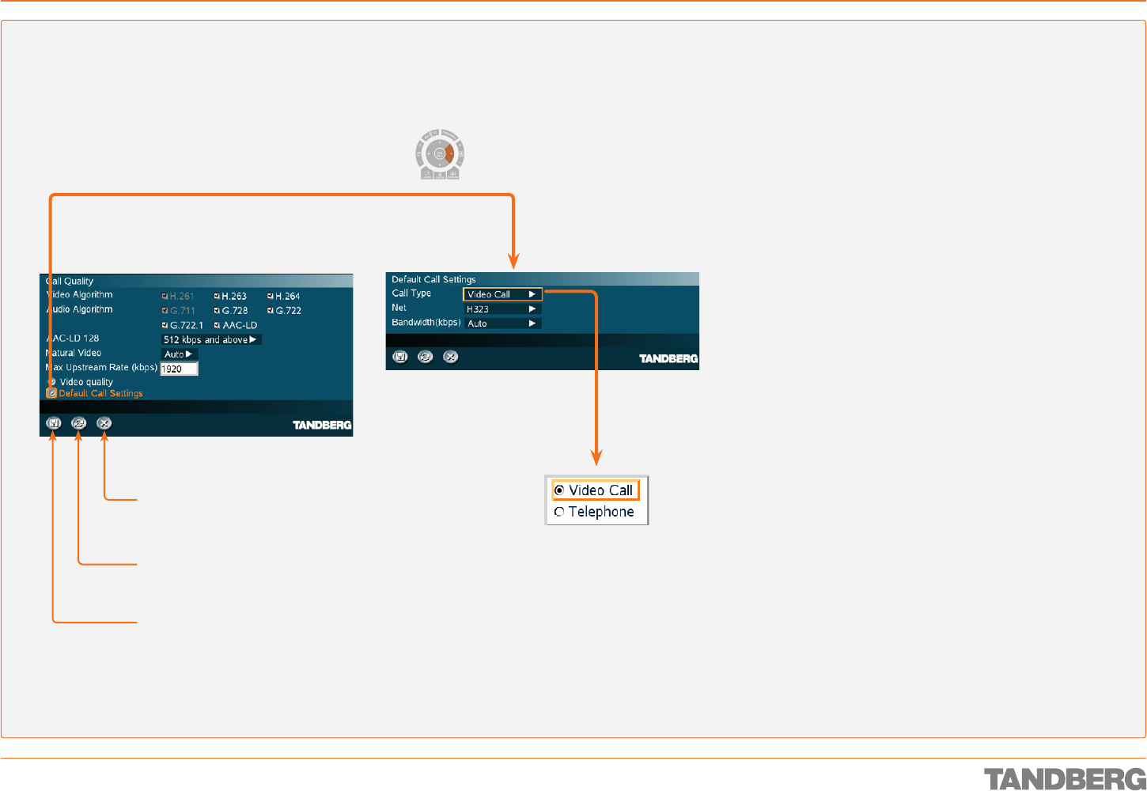The image size is (1147, 791).
Task: Open the Natural Video Auto dropdown
Action: click(180, 354)
